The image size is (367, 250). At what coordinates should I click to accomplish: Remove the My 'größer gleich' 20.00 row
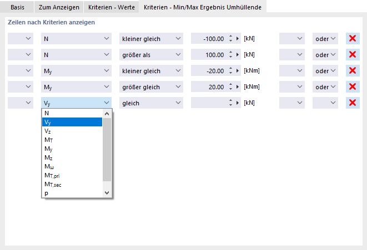tap(351, 87)
